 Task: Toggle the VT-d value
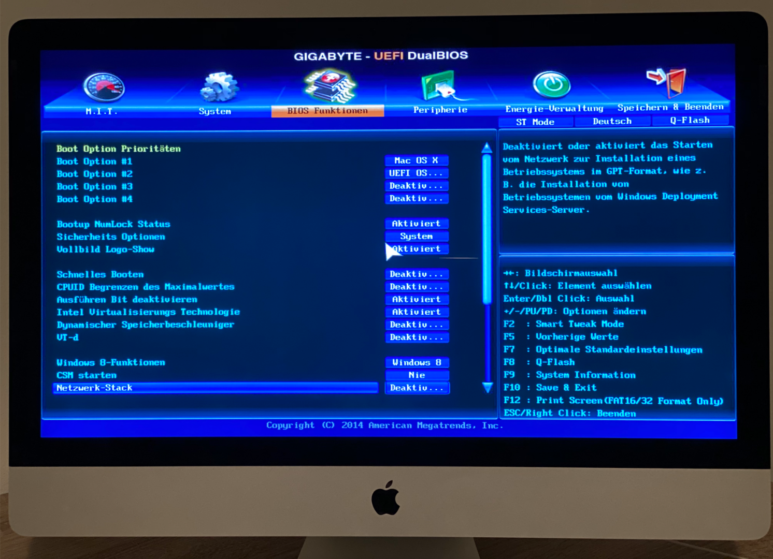click(x=417, y=337)
